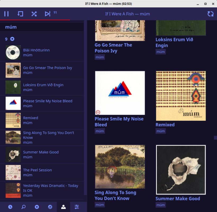Open the recently played clock tab
This screenshot has height=212, width=217.
tap(10, 207)
